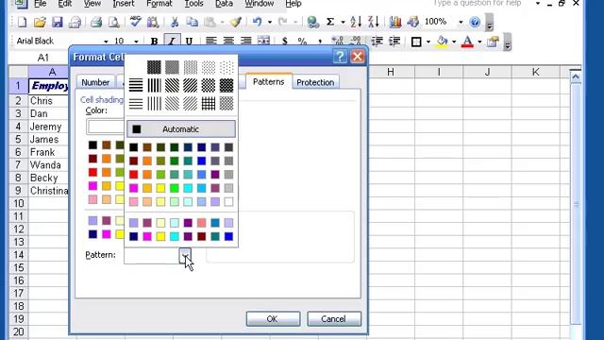The height and width of the screenshot is (340, 604).
Task: Click the Center alignment icon
Action: [228, 41]
